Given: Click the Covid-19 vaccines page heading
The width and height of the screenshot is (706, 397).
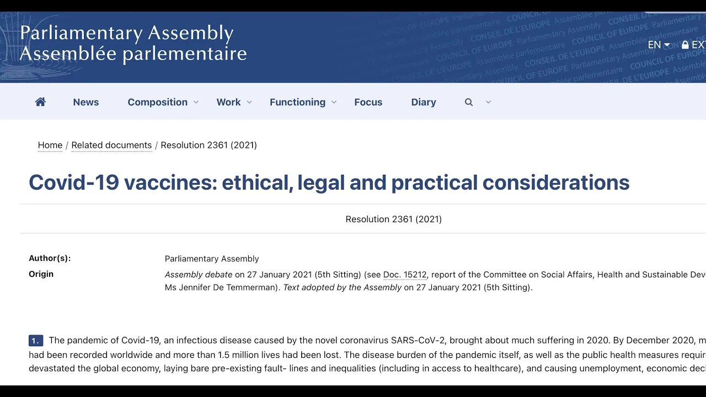Looking at the screenshot, I should pyautogui.click(x=329, y=183).
